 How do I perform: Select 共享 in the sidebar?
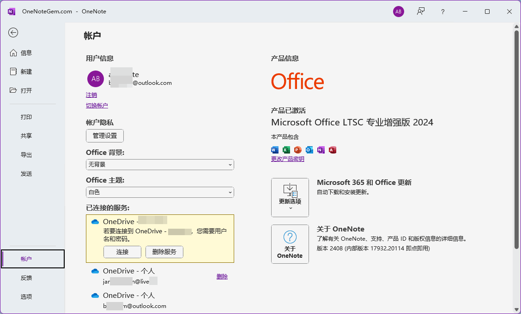[32, 136]
